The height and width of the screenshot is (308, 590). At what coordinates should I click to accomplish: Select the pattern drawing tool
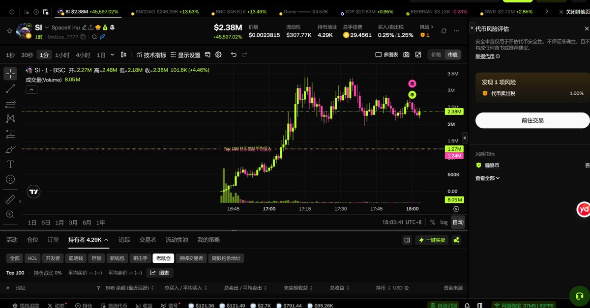10,119
